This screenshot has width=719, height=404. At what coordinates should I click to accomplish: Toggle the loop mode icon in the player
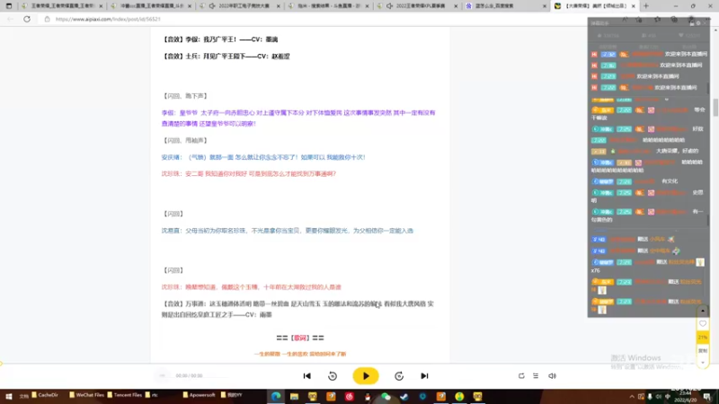[x=521, y=376]
